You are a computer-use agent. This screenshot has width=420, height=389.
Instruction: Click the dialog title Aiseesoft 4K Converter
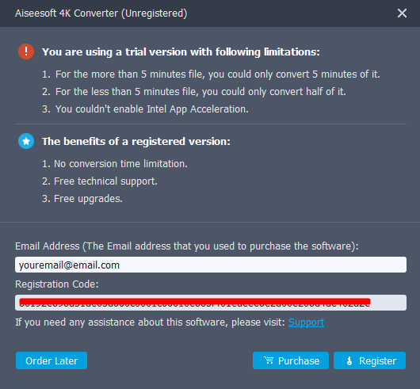101,13
